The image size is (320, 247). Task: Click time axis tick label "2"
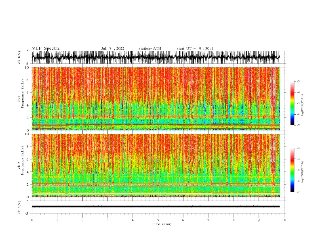click(82, 220)
